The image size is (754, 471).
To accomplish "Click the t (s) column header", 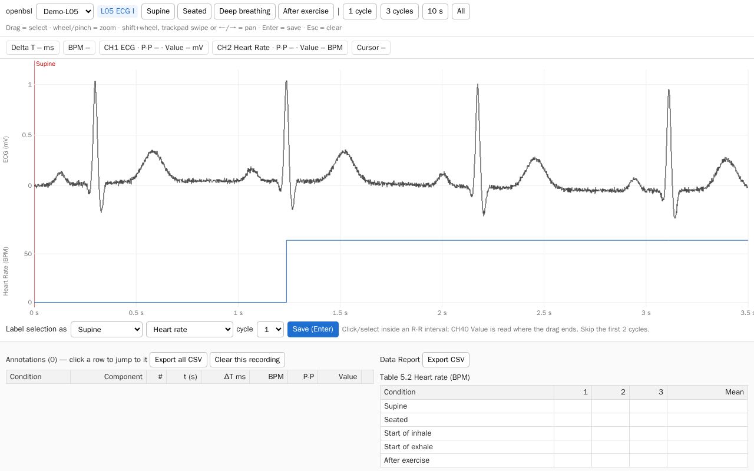I will point(184,377).
